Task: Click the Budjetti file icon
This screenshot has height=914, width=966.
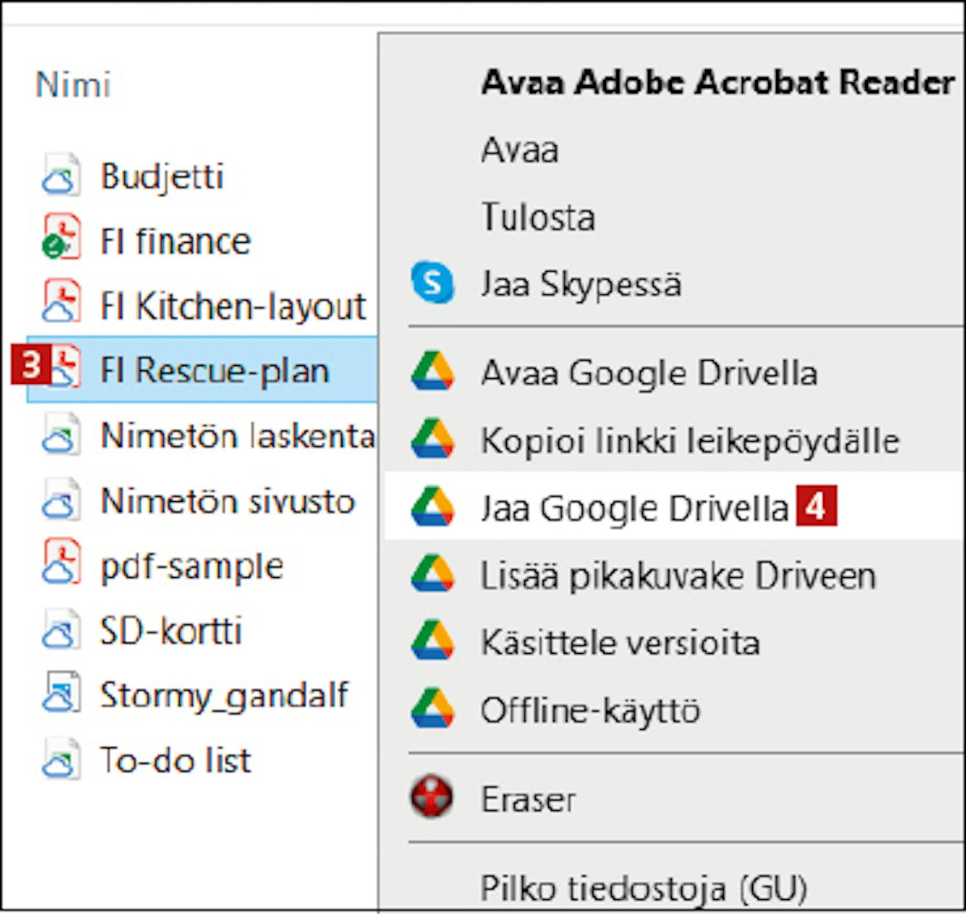Action: pos(61,175)
